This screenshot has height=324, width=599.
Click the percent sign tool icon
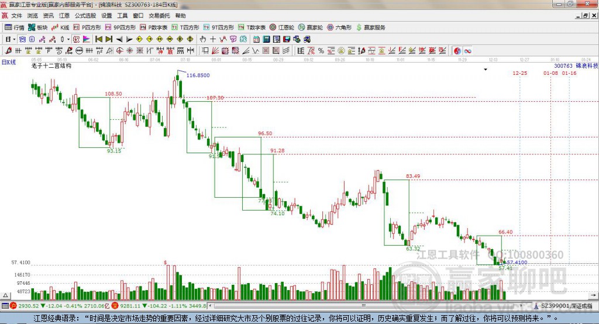point(321,51)
